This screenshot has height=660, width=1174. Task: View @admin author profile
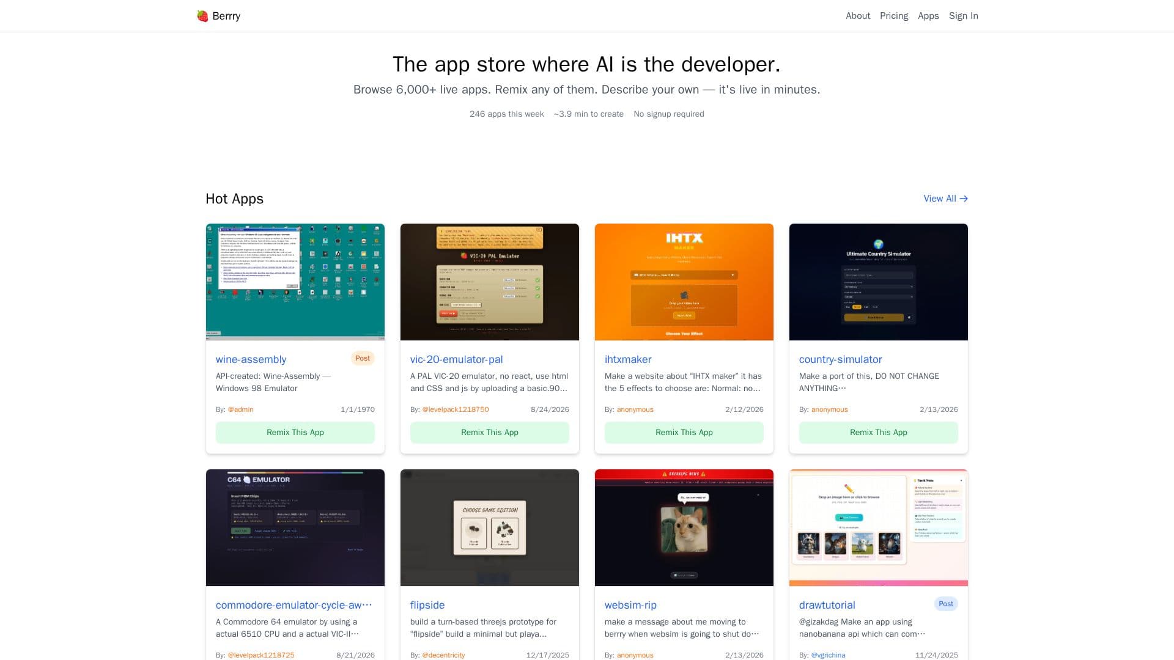(x=240, y=409)
